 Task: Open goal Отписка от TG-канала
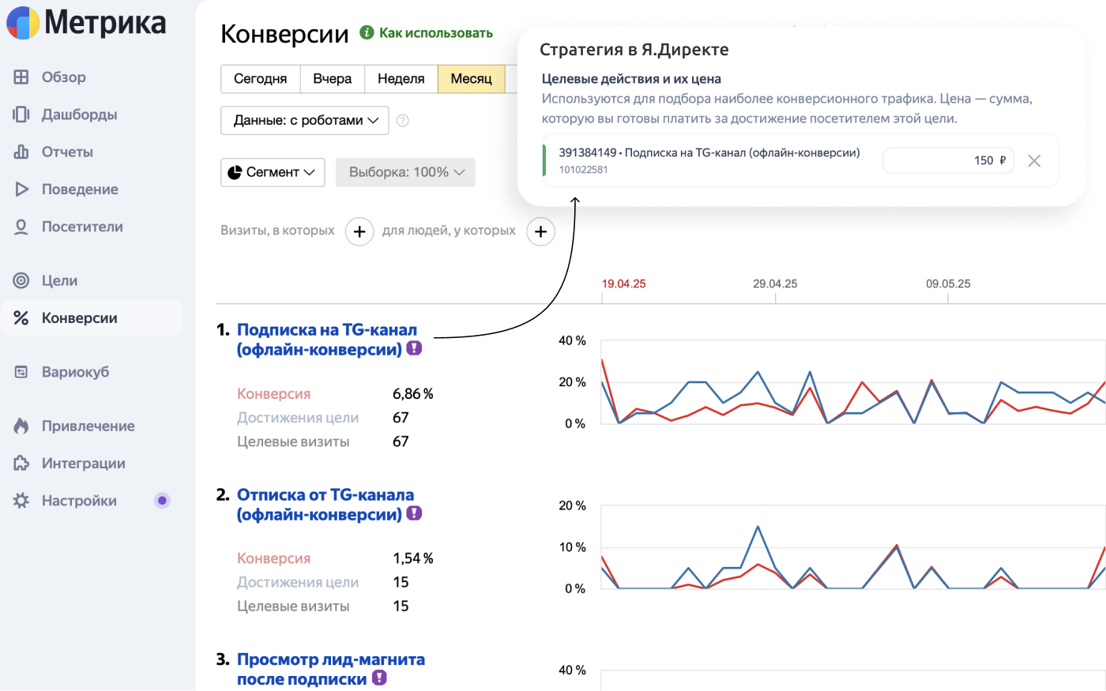(326, 494)
